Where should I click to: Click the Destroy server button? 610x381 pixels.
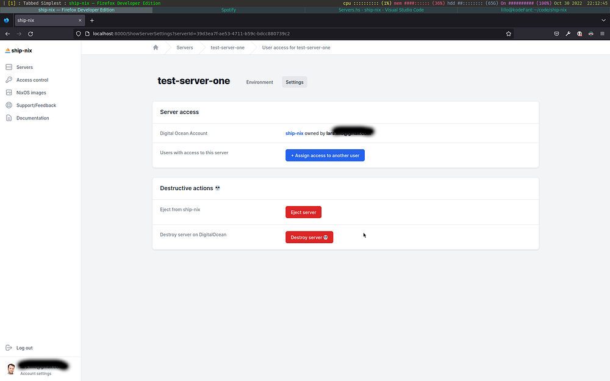click(309, 237)
